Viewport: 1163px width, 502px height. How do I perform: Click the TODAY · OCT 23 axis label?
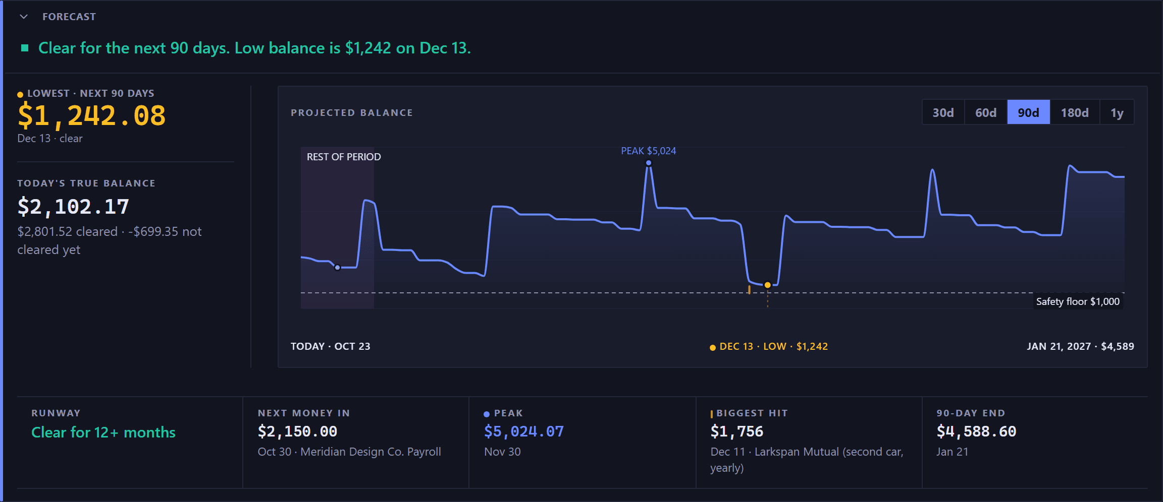pos(330,346)
